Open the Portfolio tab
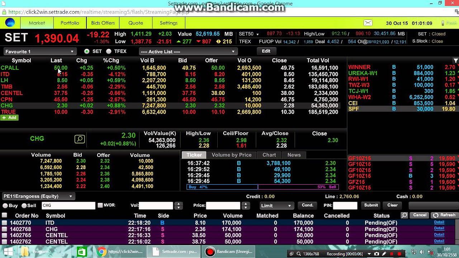The width and height of the screenshot is (459, 258). (70, 23)
